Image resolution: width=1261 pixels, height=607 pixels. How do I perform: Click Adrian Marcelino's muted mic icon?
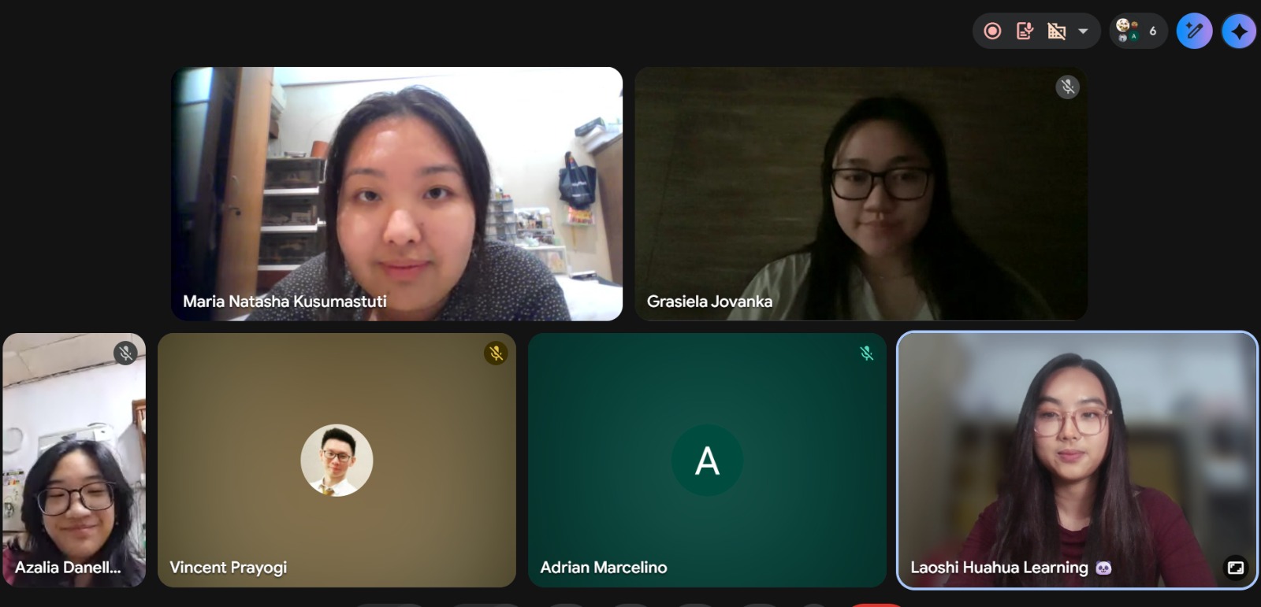(x=866, y=353)
